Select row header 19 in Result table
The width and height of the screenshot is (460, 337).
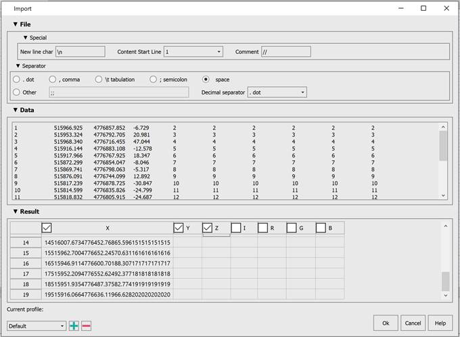pyautogui.click(x=26, y=294)
